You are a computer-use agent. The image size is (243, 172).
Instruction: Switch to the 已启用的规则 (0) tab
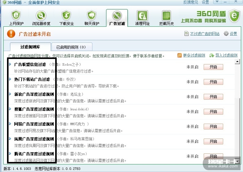pyautogui.click(x=72, y=47)
